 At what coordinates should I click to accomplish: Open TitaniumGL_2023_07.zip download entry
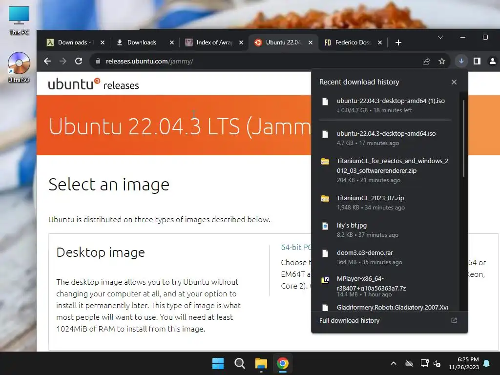point(385,203)
